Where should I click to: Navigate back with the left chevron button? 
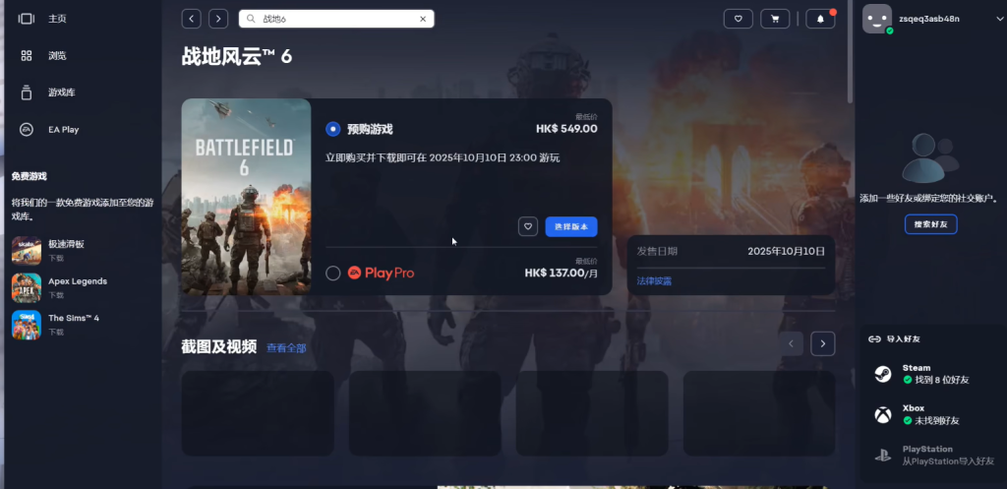[x=192, y=19]
